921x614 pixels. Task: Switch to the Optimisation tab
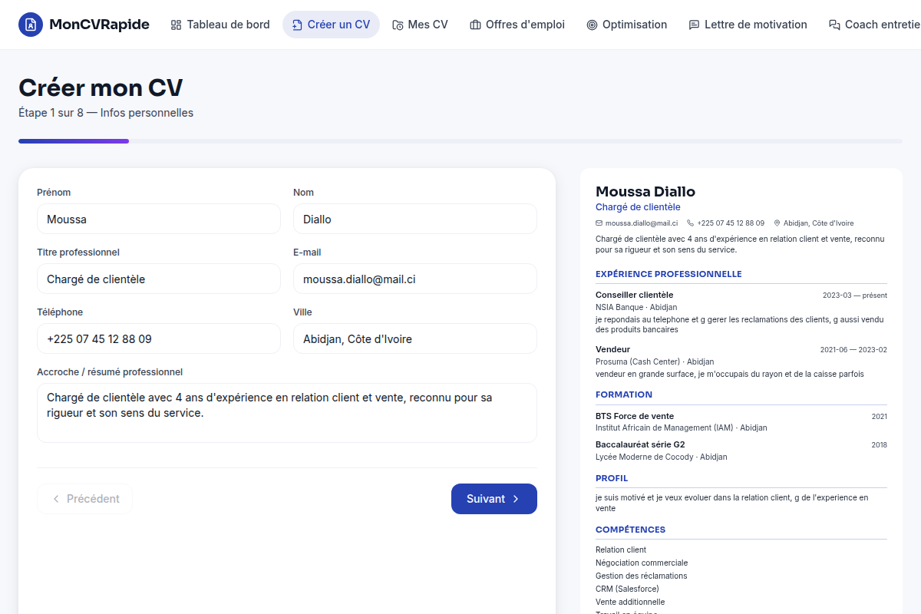(626, 25)
